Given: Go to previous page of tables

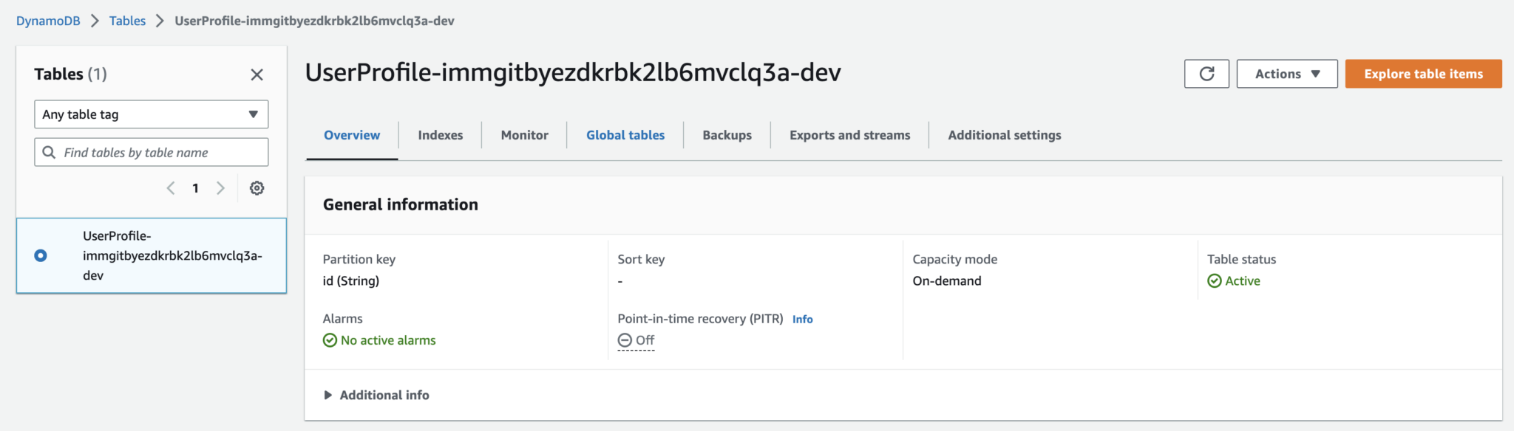Looking at the screenshot, I should pos(171,188).
